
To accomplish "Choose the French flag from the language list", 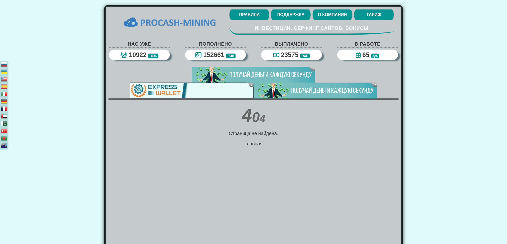I will coord(4,108).
